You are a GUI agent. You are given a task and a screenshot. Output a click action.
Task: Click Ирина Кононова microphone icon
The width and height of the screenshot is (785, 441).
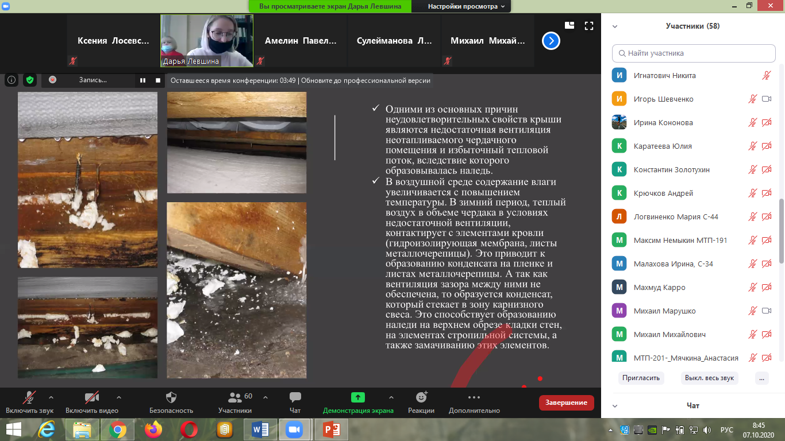coord(753,122)
